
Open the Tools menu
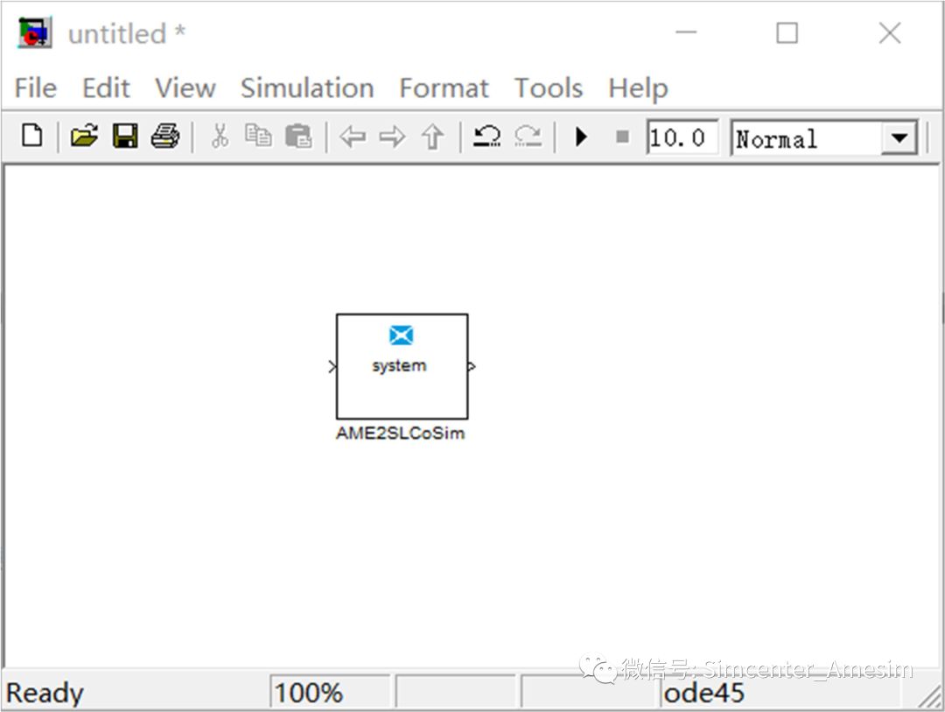pyautogui.click(x=548, y=88)
